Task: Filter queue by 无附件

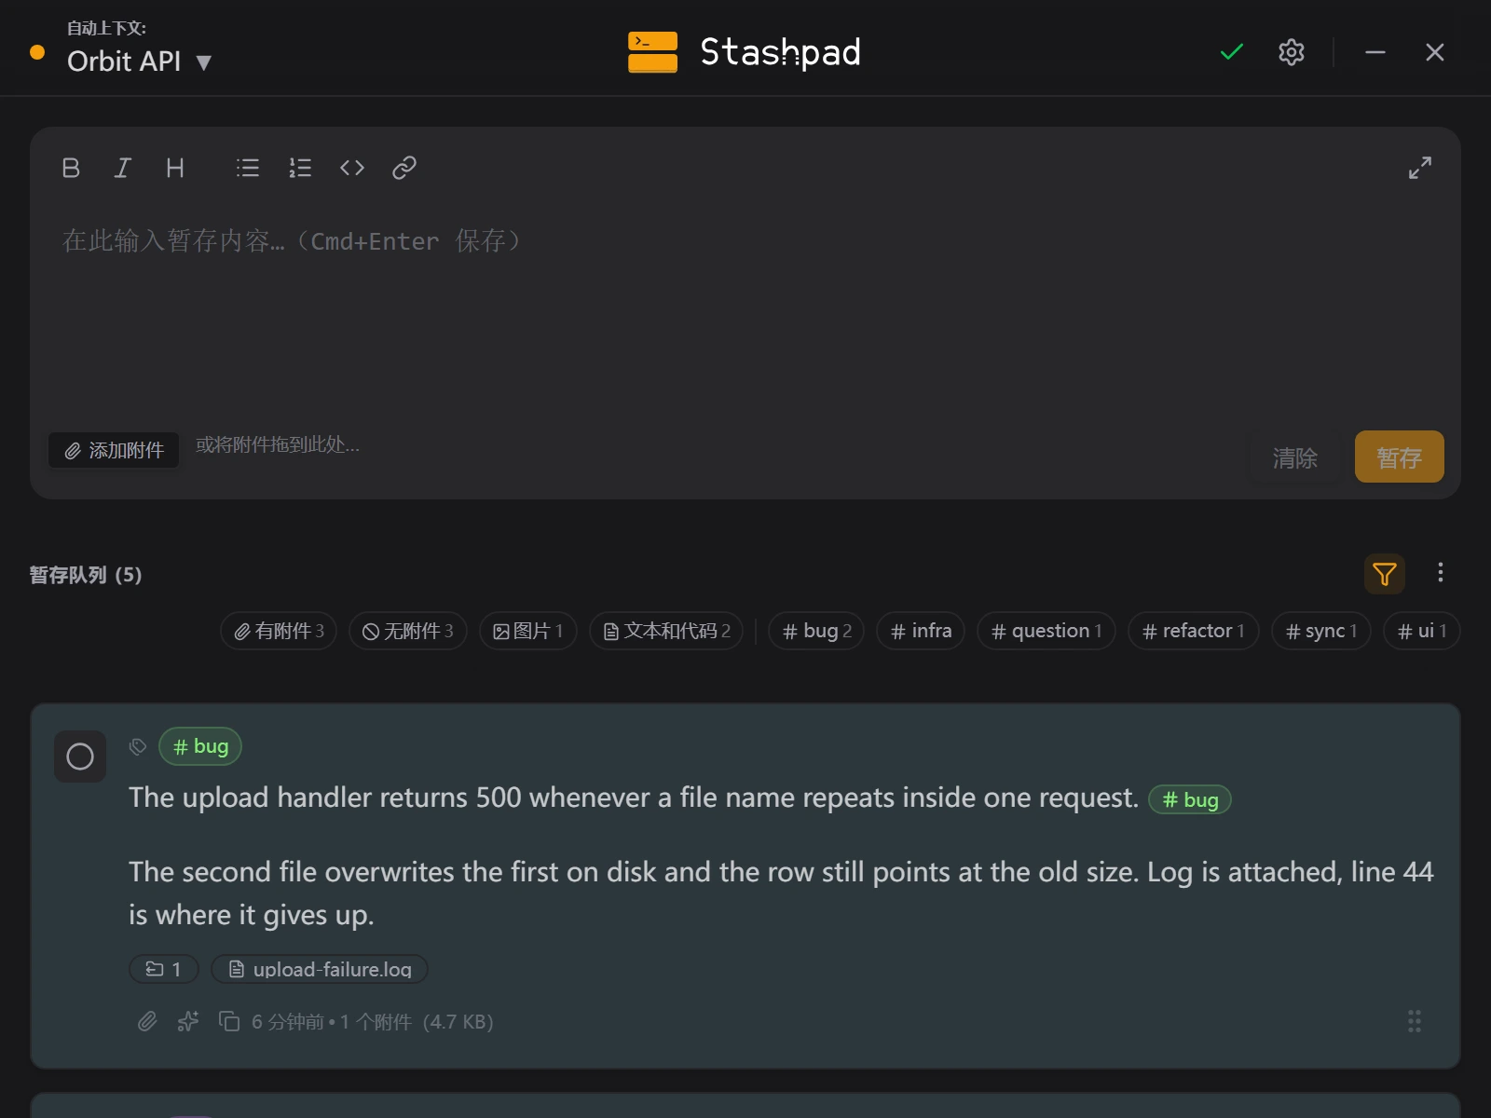Action: click(x=408, y=631)
